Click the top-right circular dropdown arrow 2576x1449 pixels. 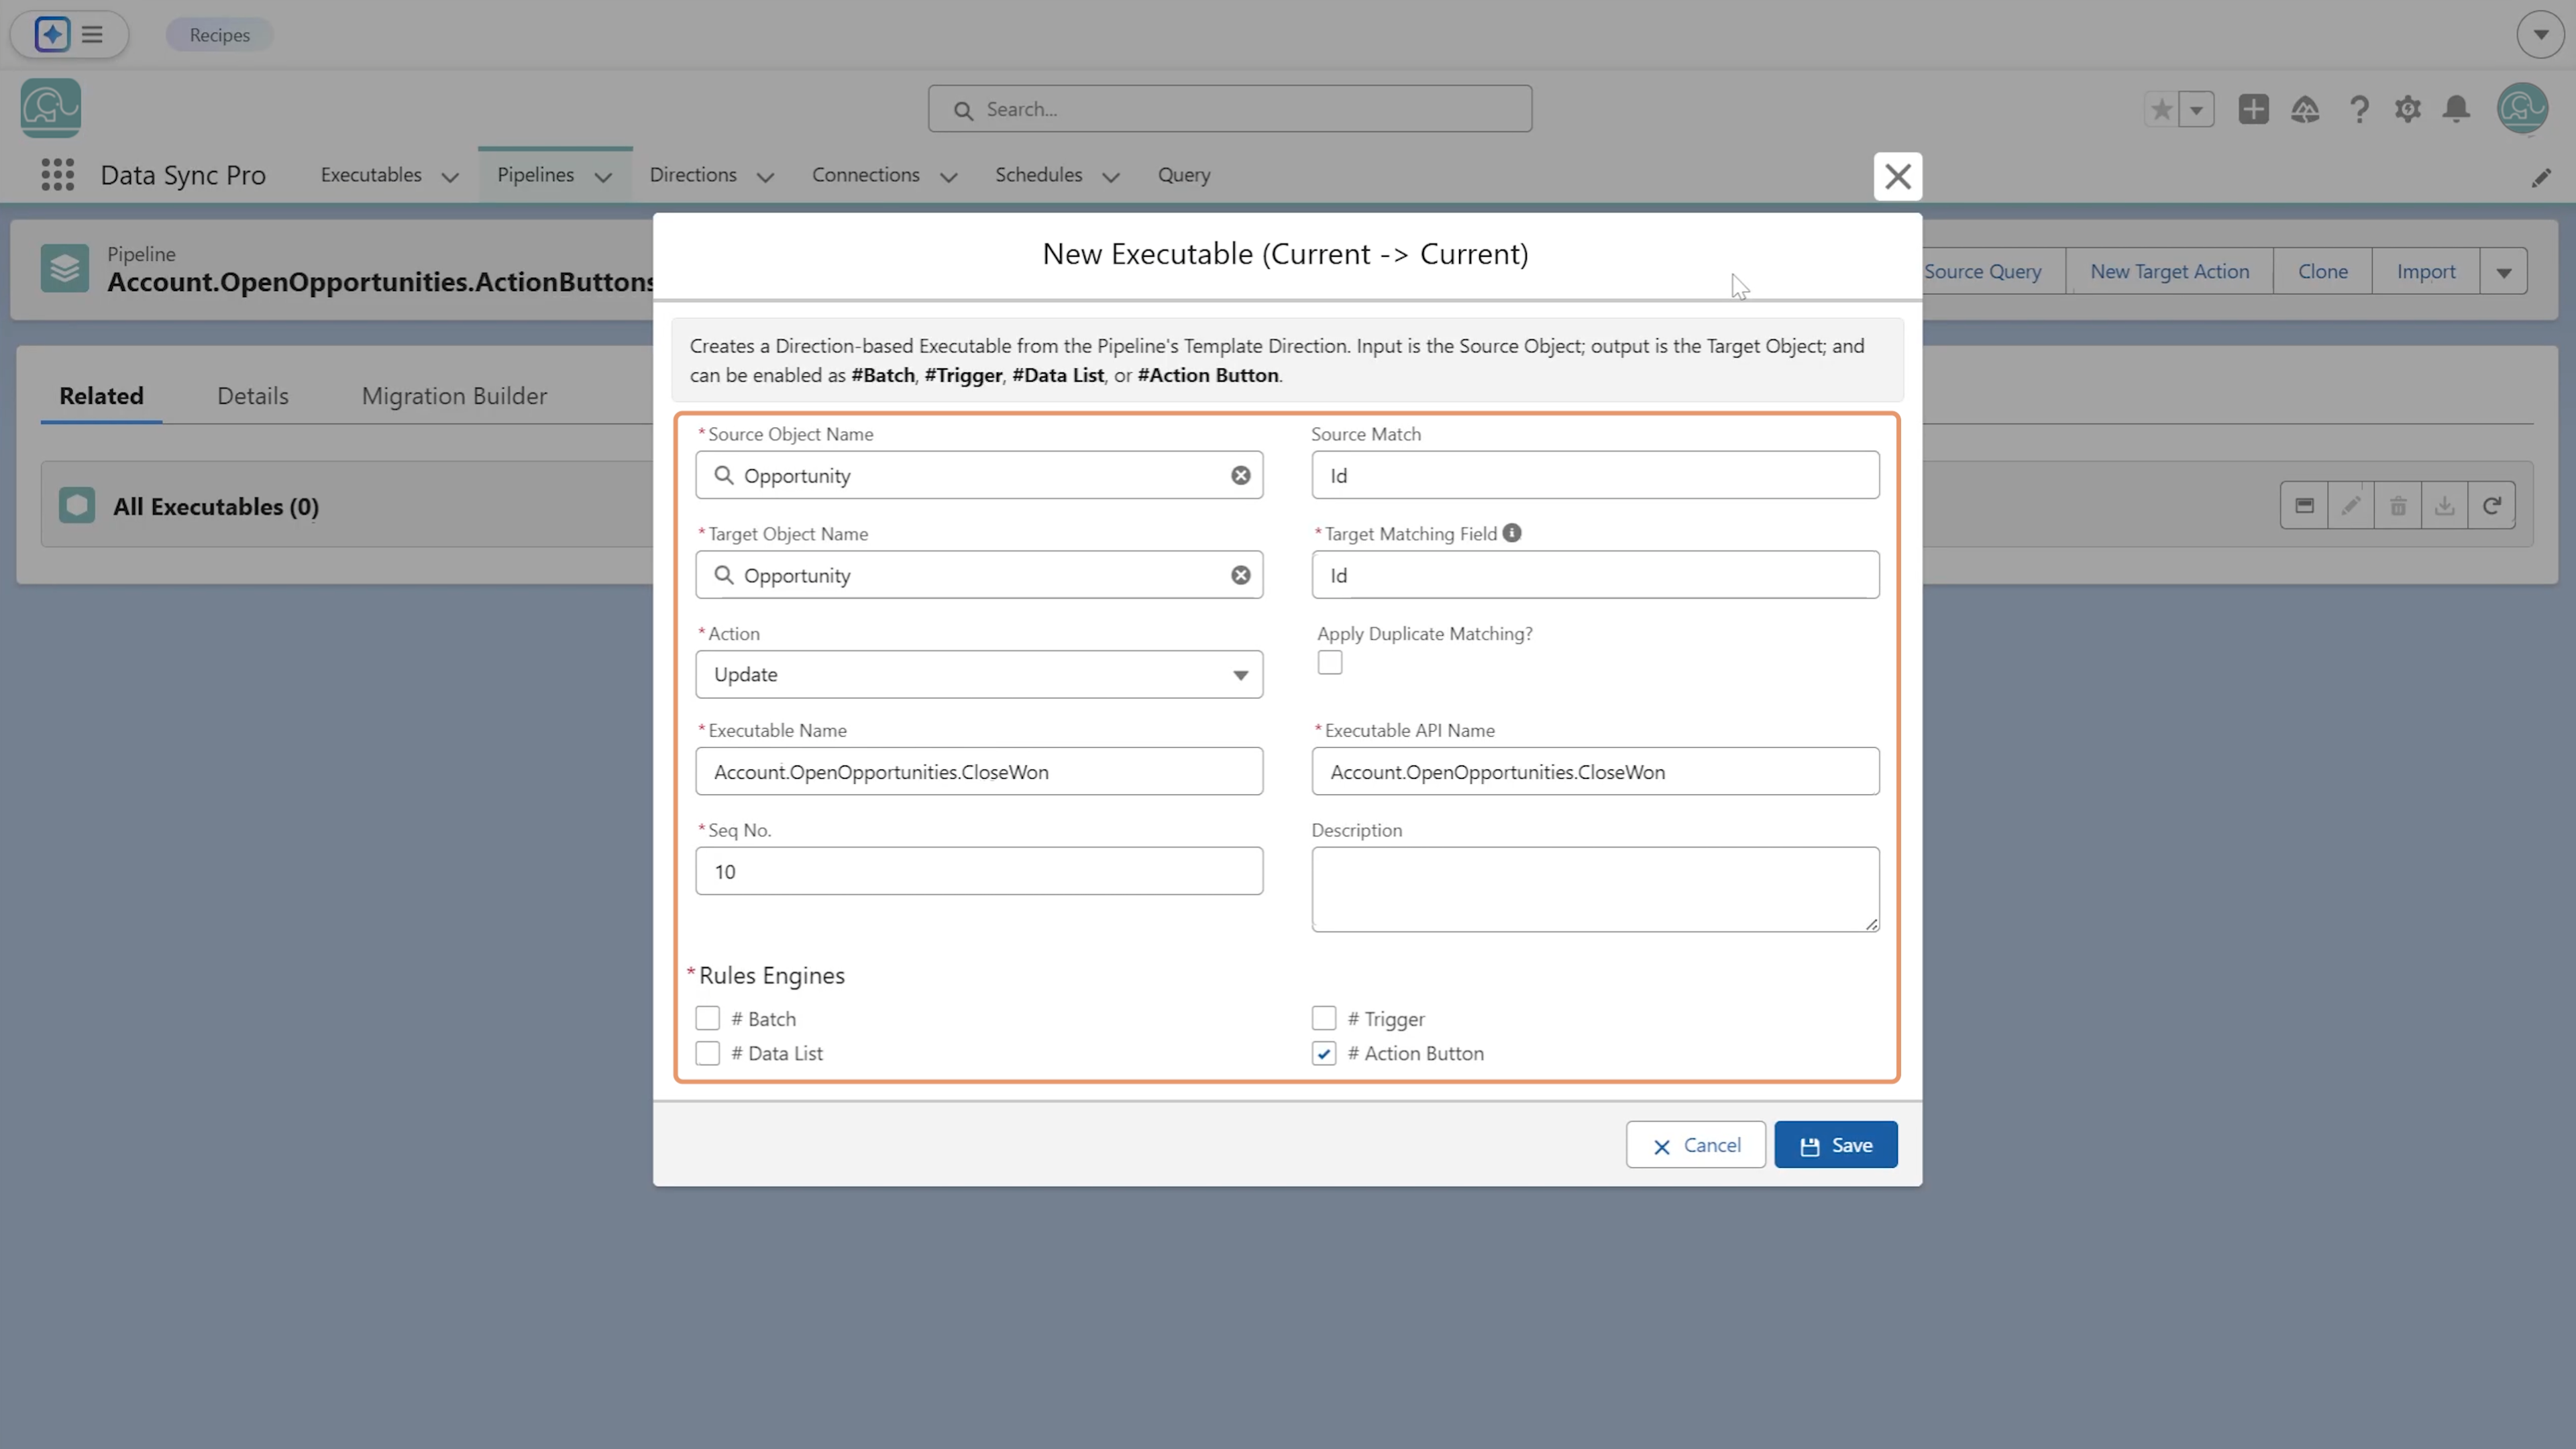point(2541,34)
